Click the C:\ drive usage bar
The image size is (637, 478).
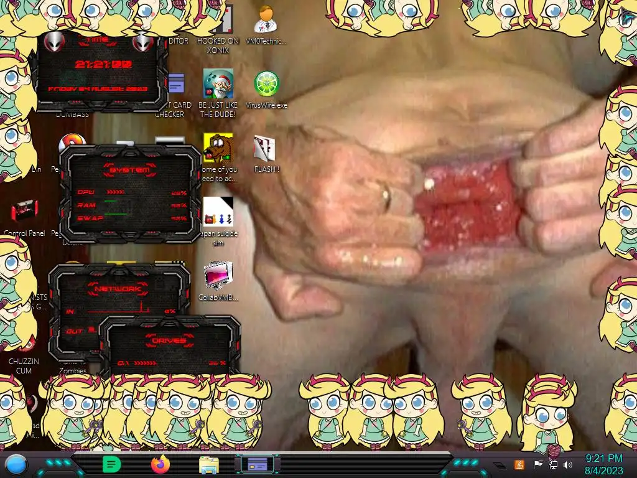146,363
